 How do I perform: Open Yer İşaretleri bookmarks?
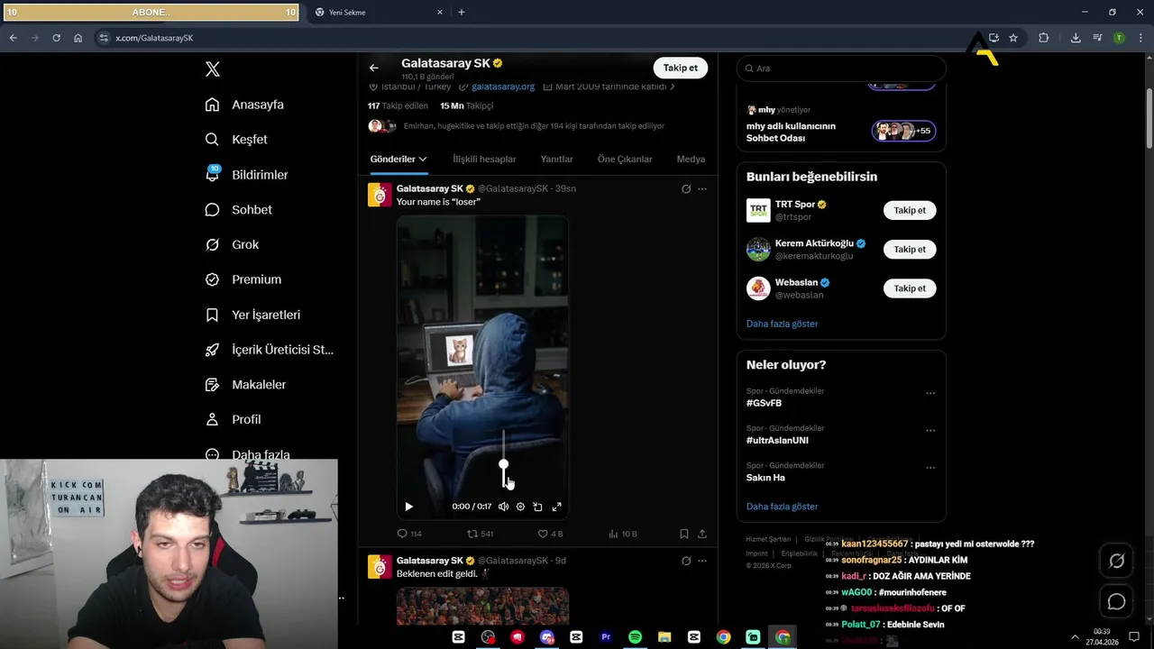252,315
